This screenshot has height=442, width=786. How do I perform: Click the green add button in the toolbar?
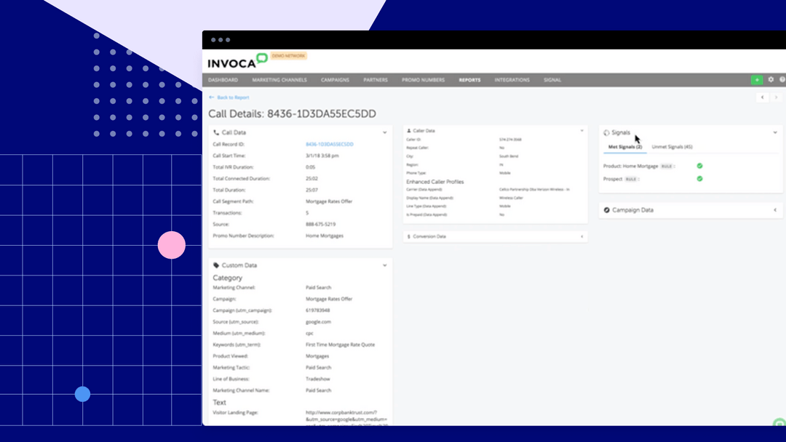757,80
